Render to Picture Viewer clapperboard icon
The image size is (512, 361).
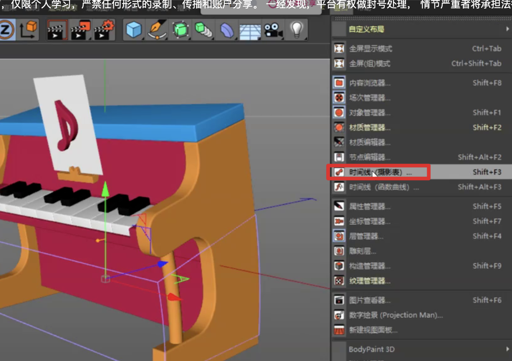80,30
